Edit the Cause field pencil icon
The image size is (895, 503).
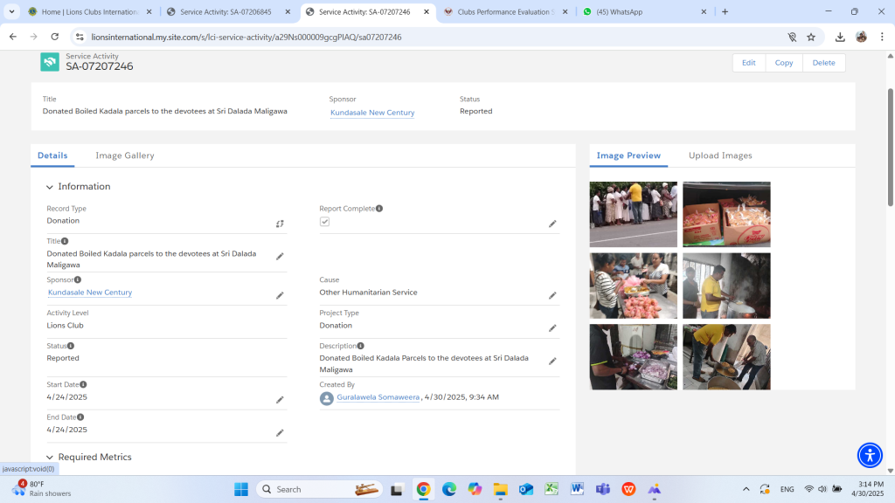(x=552, y=295)
